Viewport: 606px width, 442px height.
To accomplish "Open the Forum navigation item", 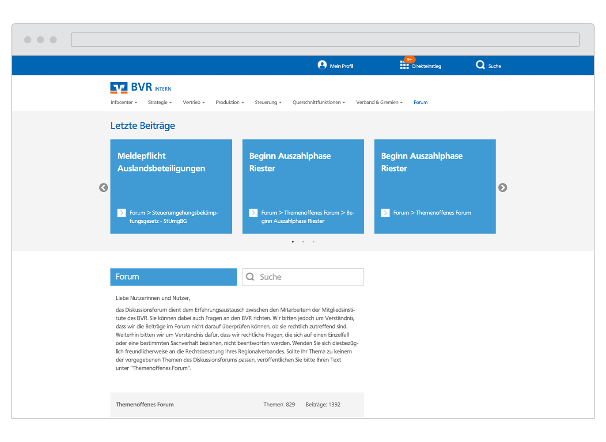I will (420, 103).
